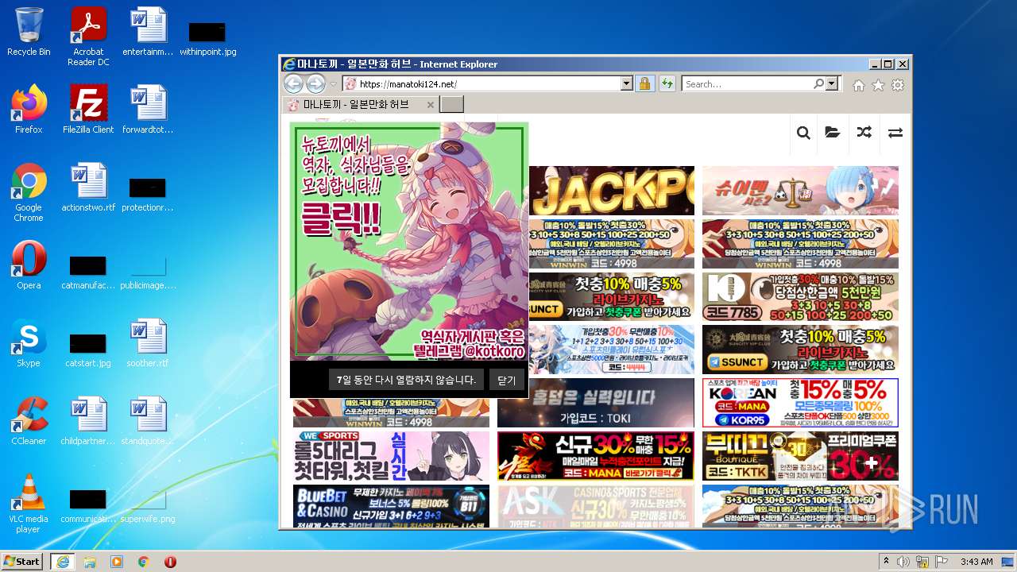Open the 신규30% 코드 MANA banner
This screenshot has width=1017, height=572.
(595, 456)
